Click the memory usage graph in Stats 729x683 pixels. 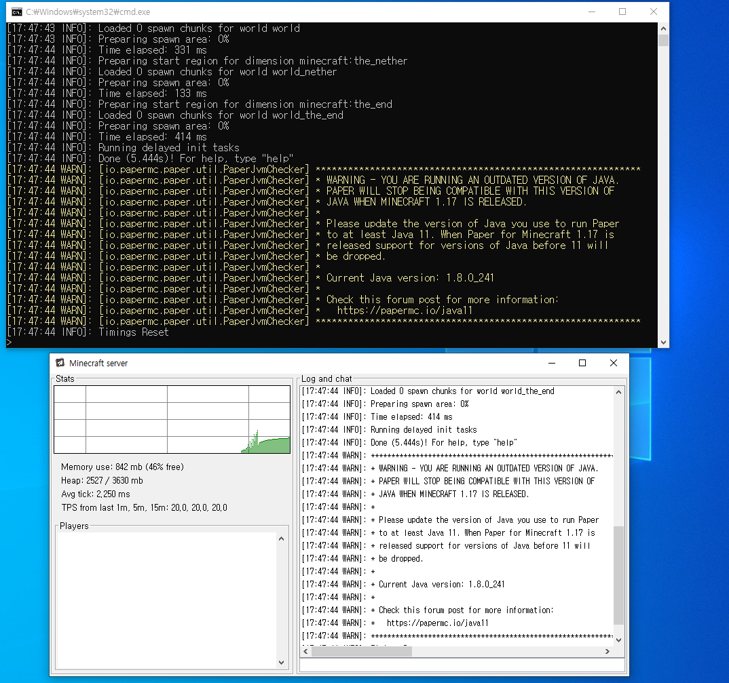click(172, 420)
